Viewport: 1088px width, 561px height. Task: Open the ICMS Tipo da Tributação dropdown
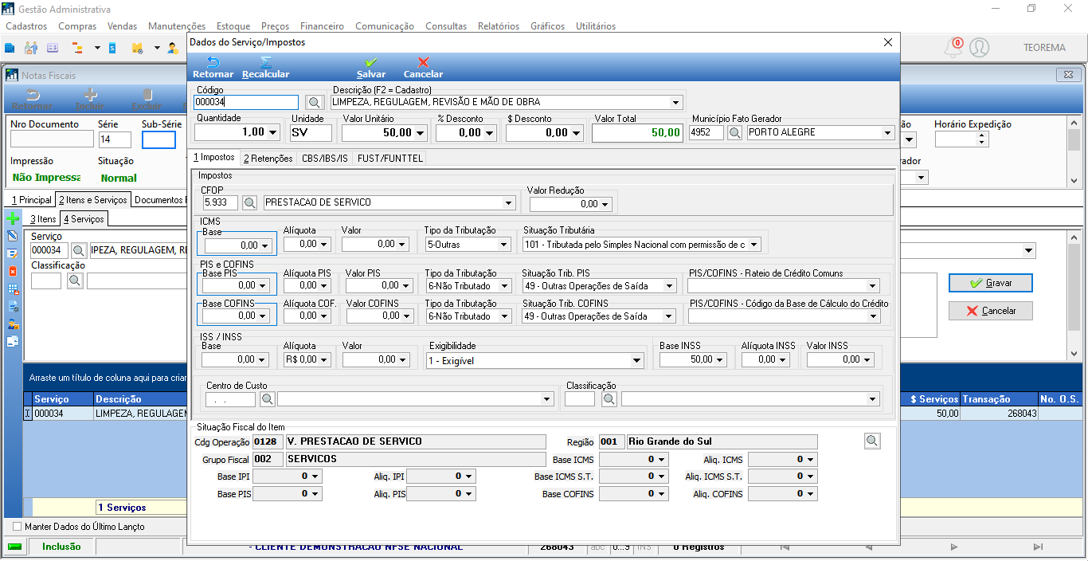tap(504, 244)
